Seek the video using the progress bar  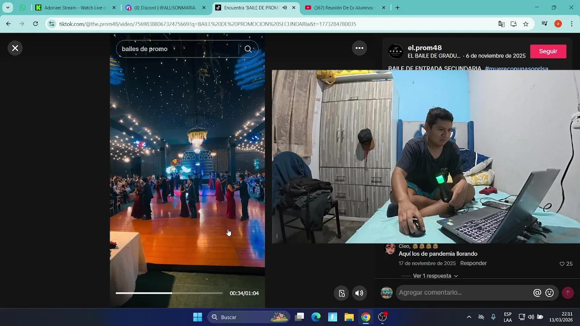pyautogui.click(x=169, y=293)
